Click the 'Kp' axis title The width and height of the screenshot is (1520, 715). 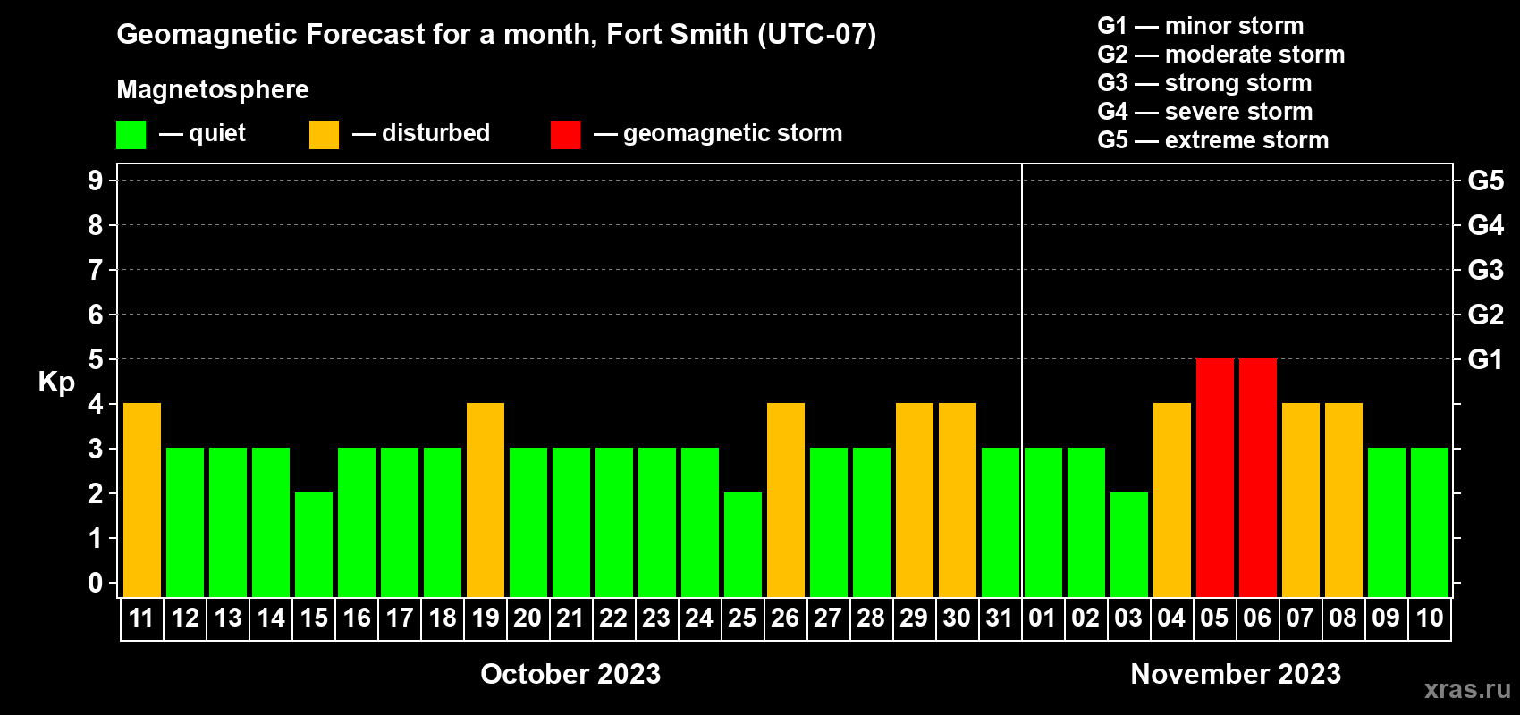coord(56,383)
